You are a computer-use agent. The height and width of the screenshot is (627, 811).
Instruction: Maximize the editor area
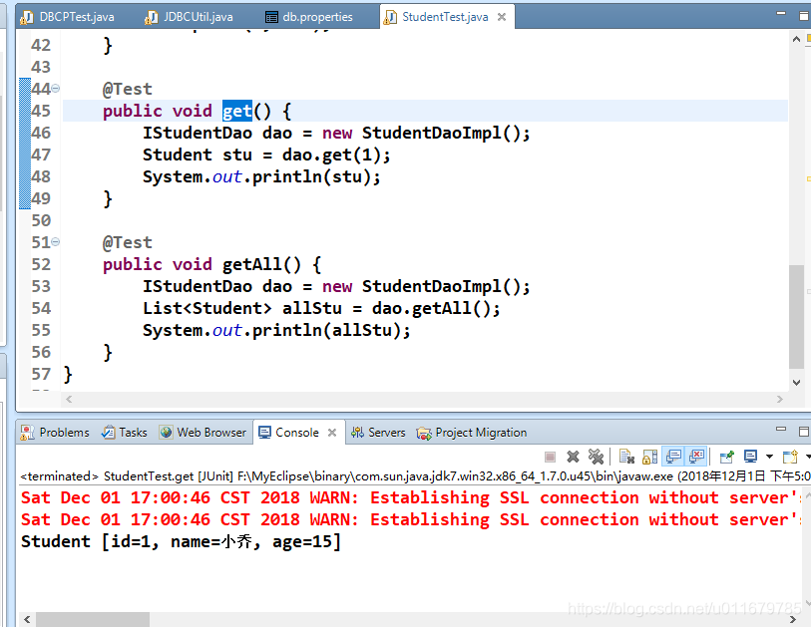point(804,16)
